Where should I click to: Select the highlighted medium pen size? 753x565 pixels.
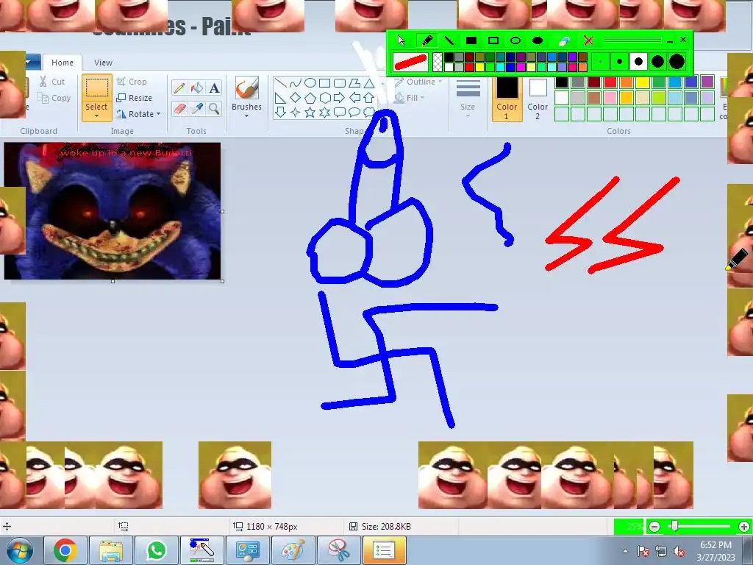(x=638, y=62)
